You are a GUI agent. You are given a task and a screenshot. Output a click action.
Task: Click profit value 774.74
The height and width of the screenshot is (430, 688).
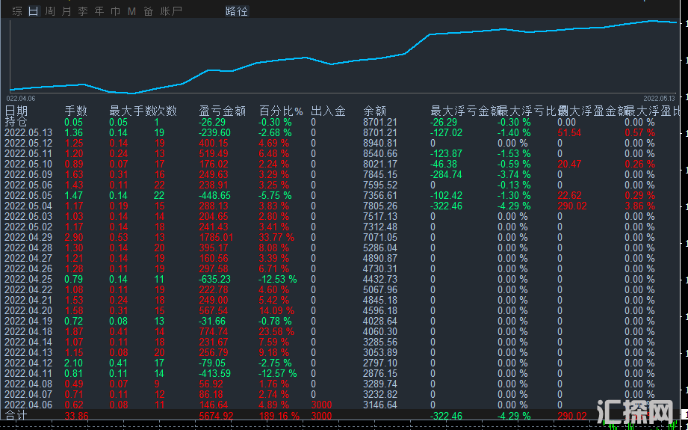click(213, 331)
